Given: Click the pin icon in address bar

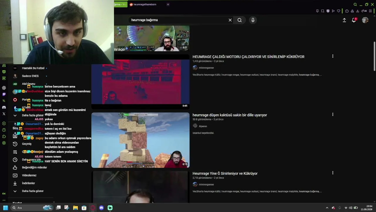Looking at the screenshot, I should pyautogui.click(x=317, y=11).
